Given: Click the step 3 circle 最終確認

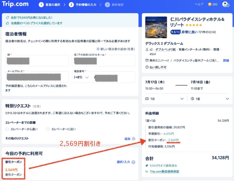Looking at the screenshot, I should click(107, 5).
